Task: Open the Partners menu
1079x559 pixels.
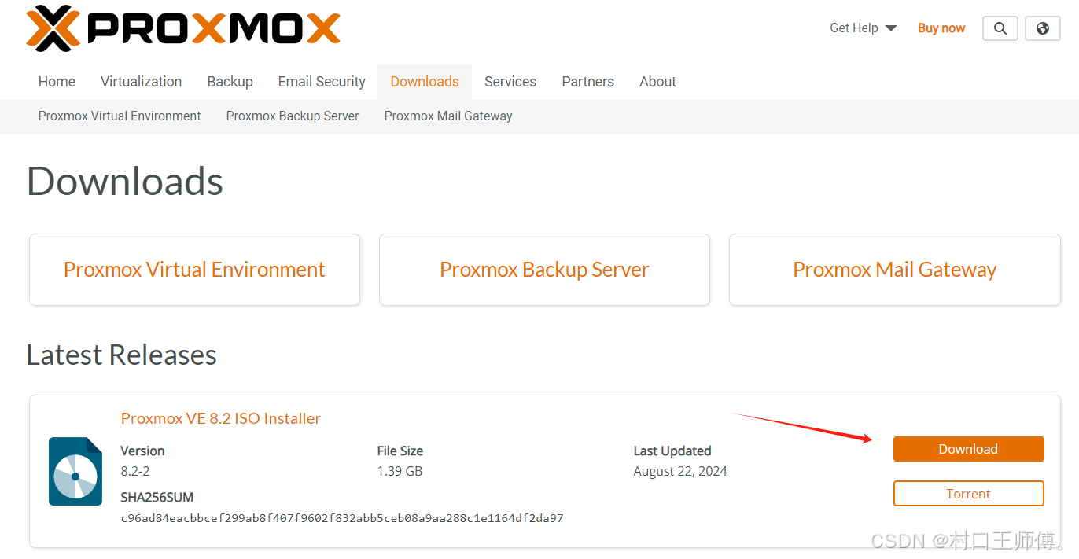Action: click(x=587, y=82)
